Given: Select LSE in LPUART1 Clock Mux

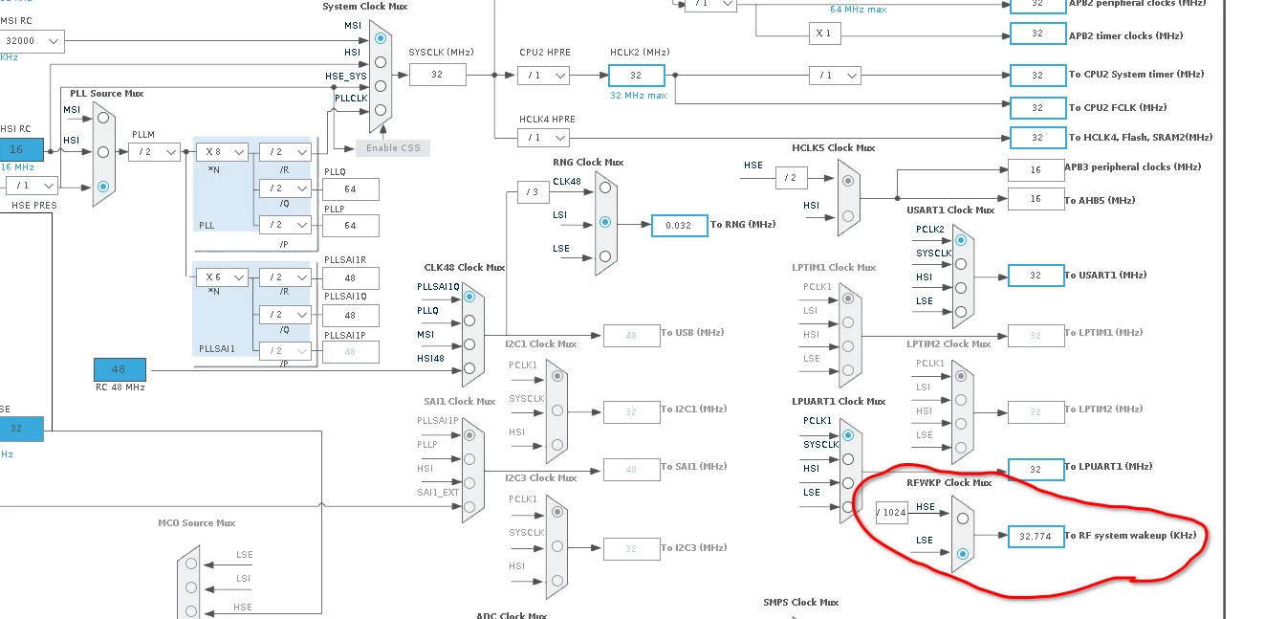Looking at the screenshot, I should pos(847,507).
